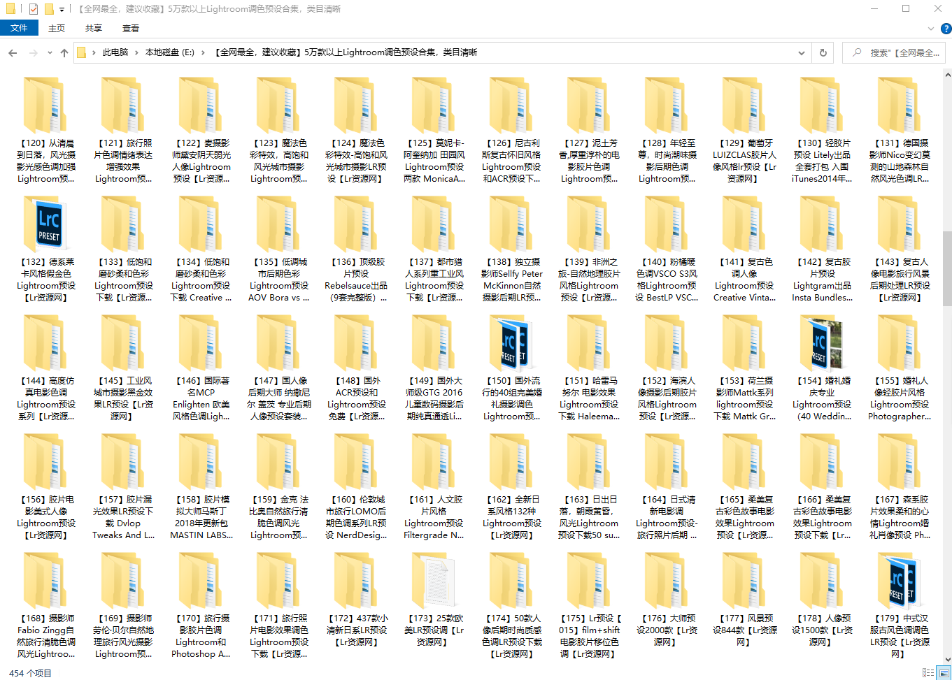Select document folder 【173】25款欧美LR预设

(x=434, y=600)
